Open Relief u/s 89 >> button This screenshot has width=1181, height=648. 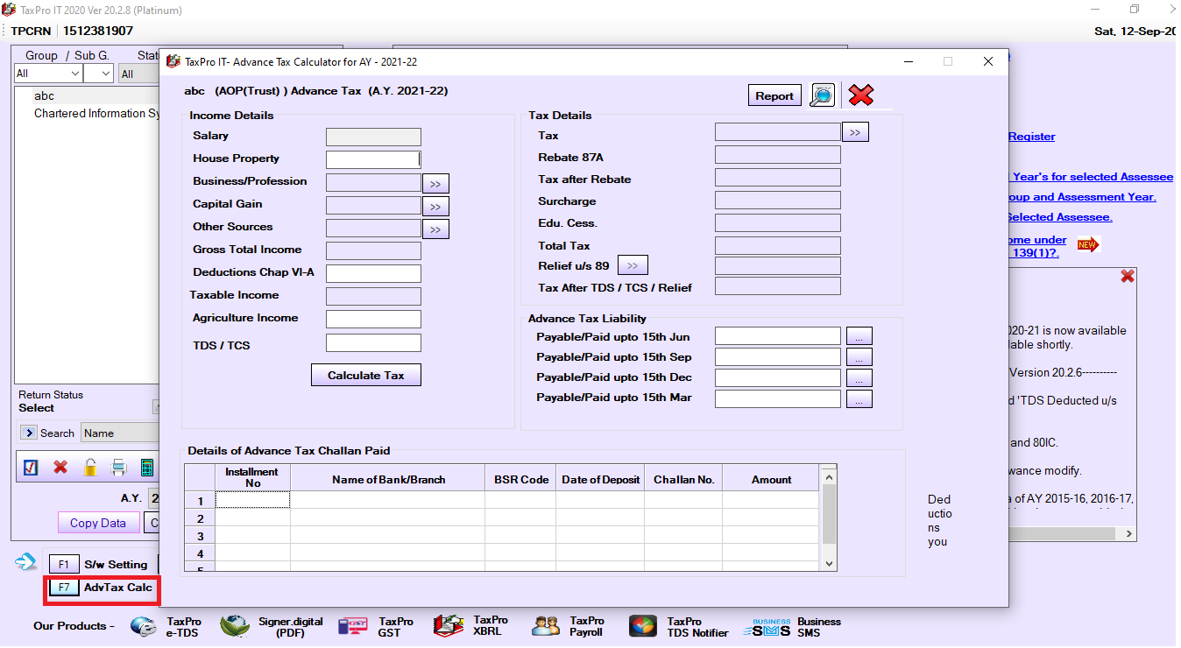coord(633,265)
